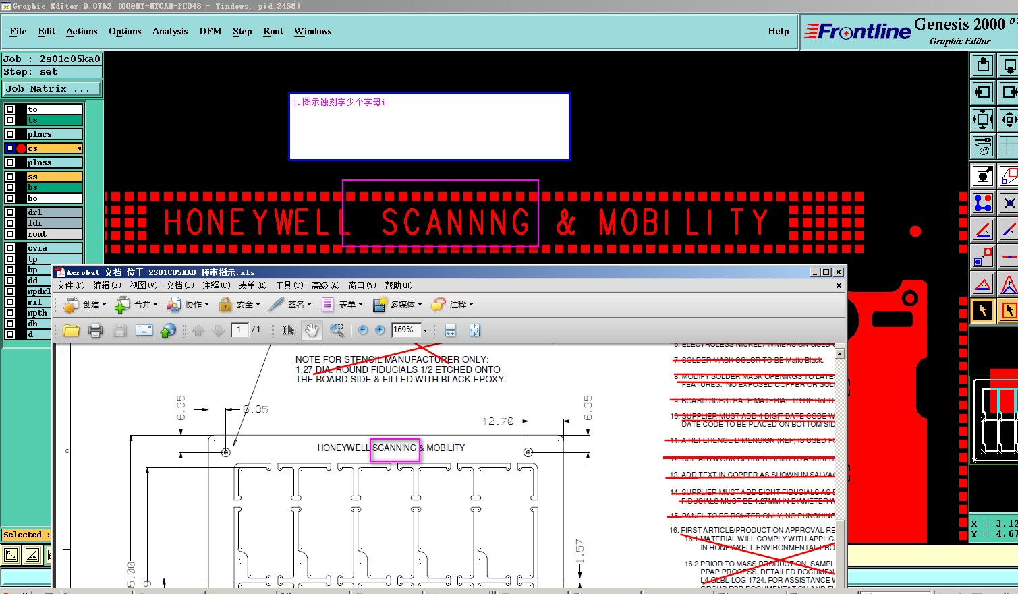Toggle display box for layer rout
The height and width of the screenshot is (594, 1018).
coord(10,234)
